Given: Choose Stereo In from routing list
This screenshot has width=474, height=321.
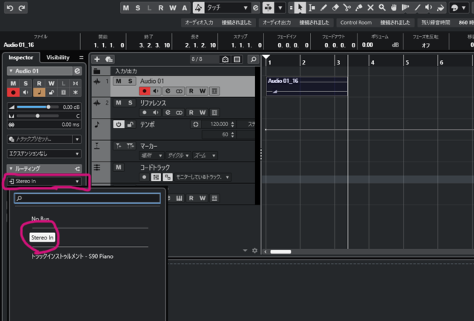Looking at the screenshot, I should point(42,238).
